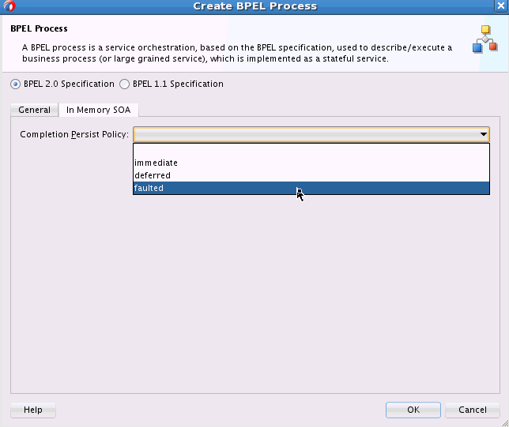
Task: Confirm with the OK button
Action: [413, 410]
